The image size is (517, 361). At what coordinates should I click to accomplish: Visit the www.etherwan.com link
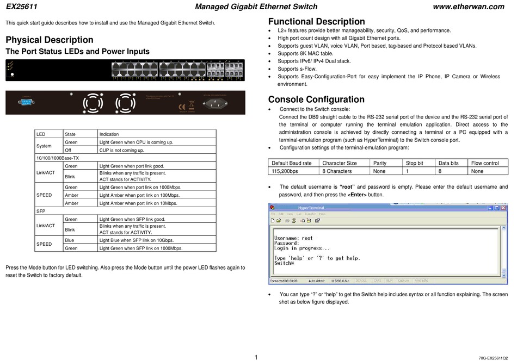pyautogui.click(x=469, y=7)
